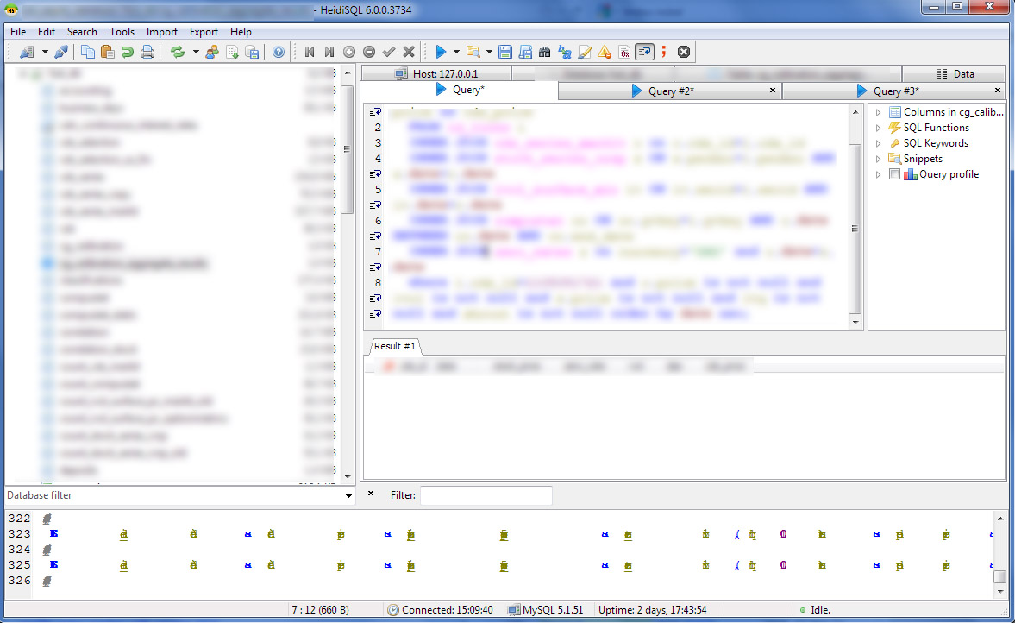Switch to the Query #2* tab
1015x623 pixels.
pos(670,91)
